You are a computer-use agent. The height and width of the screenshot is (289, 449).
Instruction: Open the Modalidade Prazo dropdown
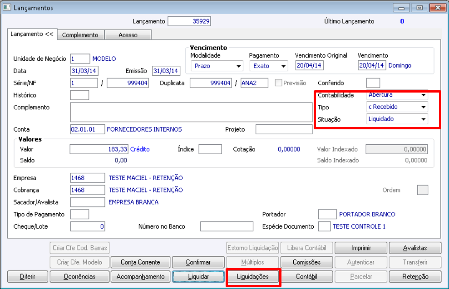click(x=217, y=66)
